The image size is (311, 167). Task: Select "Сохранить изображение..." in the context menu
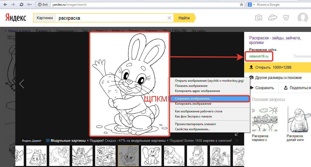pos(193,98)
